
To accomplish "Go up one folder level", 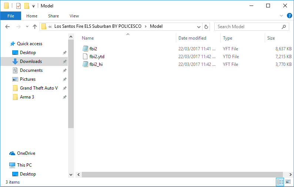I will coord(35,27).
